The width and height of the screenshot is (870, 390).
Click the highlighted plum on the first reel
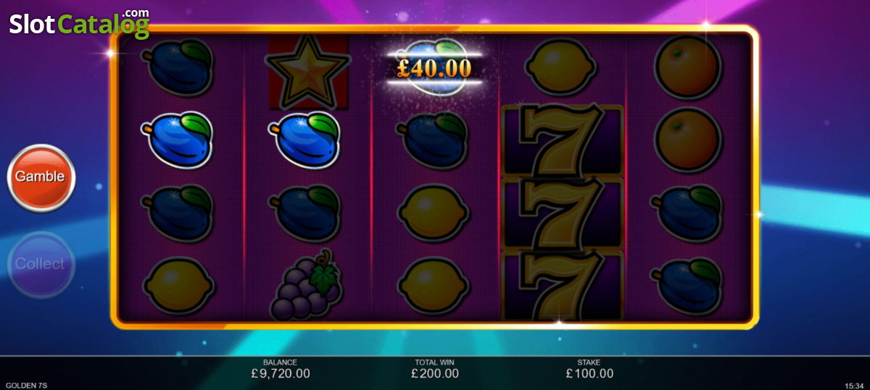point(178,138)
